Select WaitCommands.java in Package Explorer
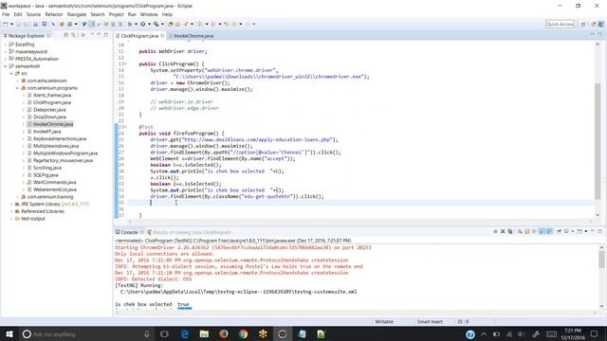Screen dimensions: 607x341 pos(55,182)
